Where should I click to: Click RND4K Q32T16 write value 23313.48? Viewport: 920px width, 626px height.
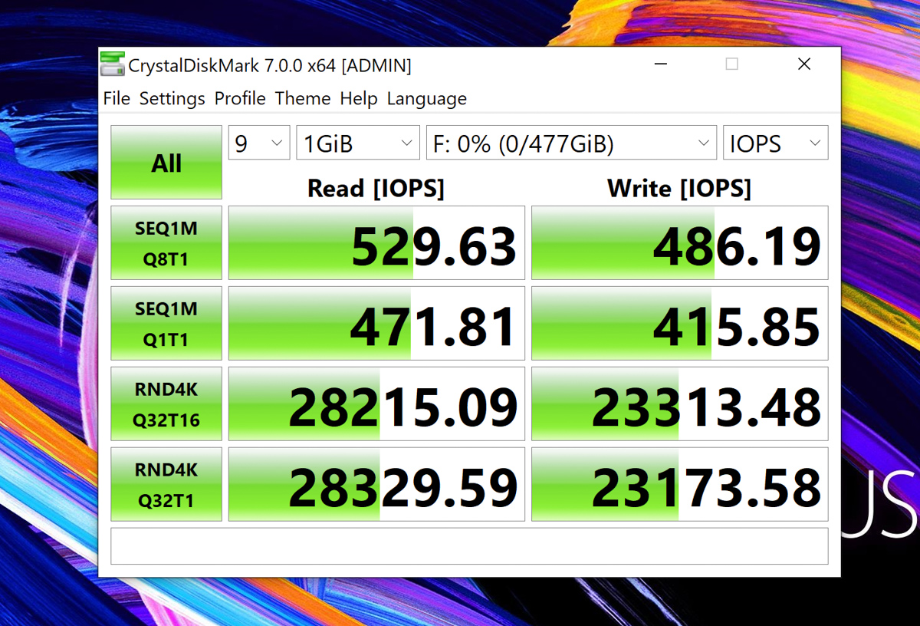680,404
